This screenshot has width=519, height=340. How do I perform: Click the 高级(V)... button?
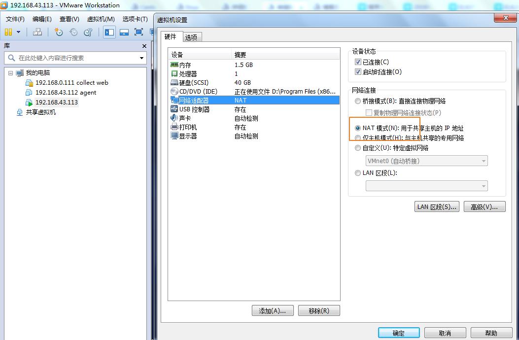484,206
